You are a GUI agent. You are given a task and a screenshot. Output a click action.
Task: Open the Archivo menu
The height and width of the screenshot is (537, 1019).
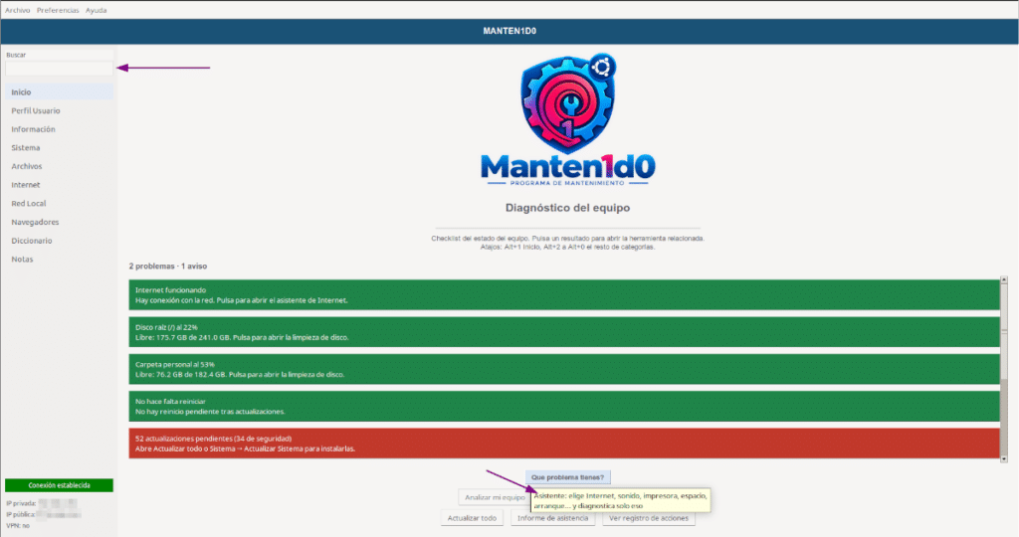(x=18, y=10)
